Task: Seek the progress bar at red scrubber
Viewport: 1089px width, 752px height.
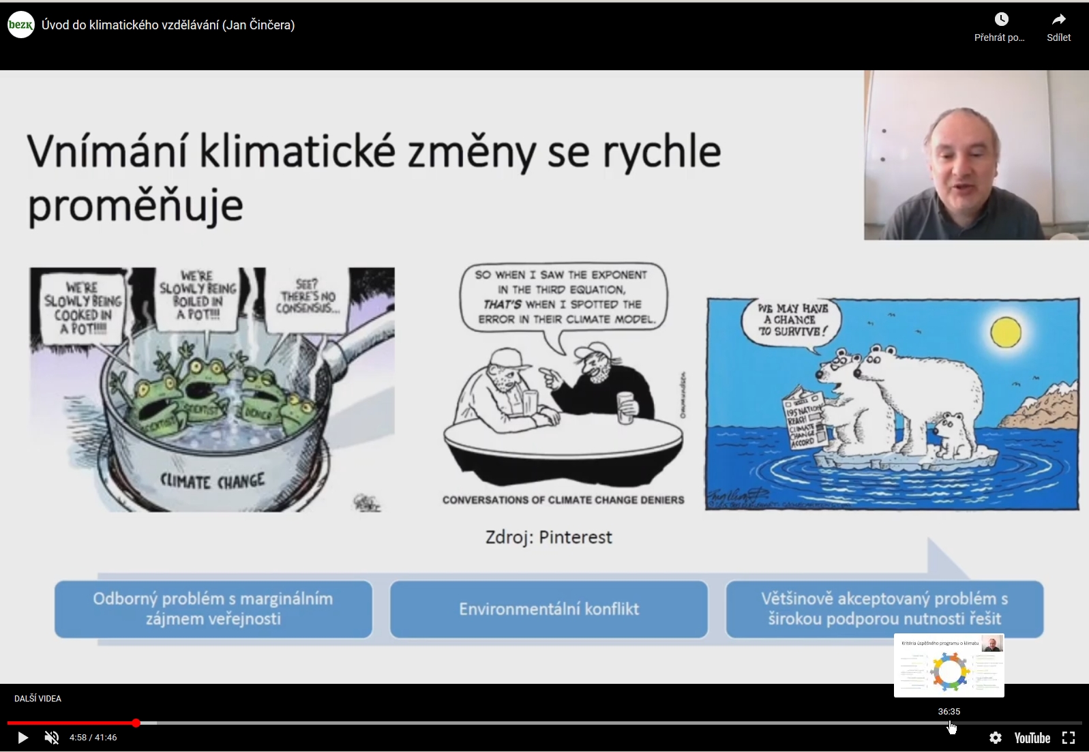Action: click(136, 723)
